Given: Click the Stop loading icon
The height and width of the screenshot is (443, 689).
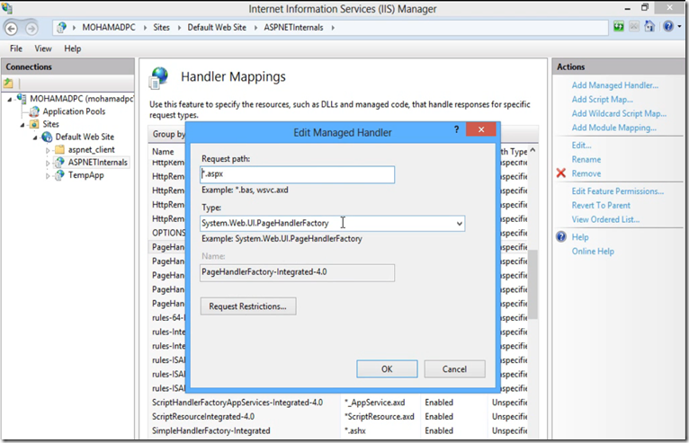Looking at the screenshot, I should tap(634, 27).
